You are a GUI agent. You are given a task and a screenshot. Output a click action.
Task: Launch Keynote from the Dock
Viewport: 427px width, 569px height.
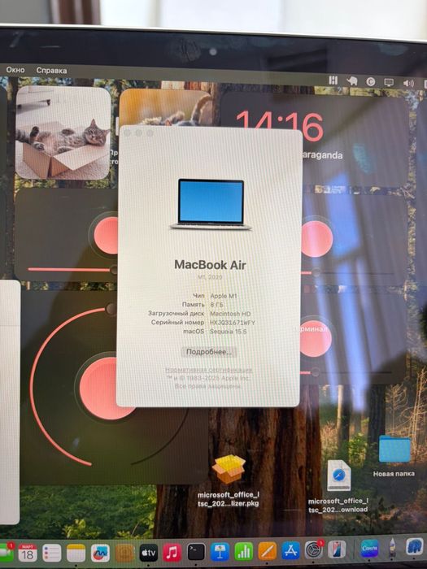[220, 552]
